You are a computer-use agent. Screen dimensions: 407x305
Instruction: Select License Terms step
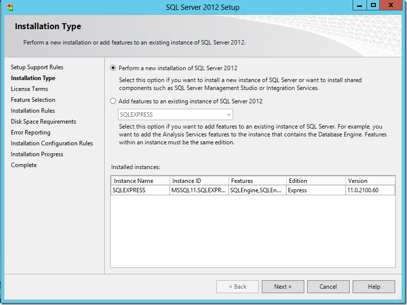[x=29, y=89]
